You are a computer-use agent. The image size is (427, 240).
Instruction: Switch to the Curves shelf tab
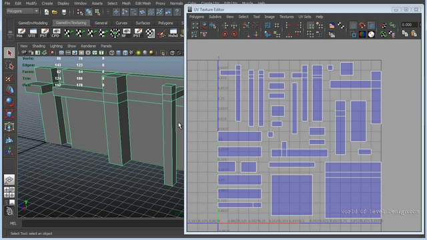tap(121, 23)
